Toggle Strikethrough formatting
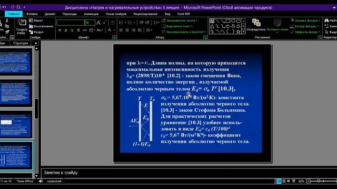337x189 pixels. 85,30
